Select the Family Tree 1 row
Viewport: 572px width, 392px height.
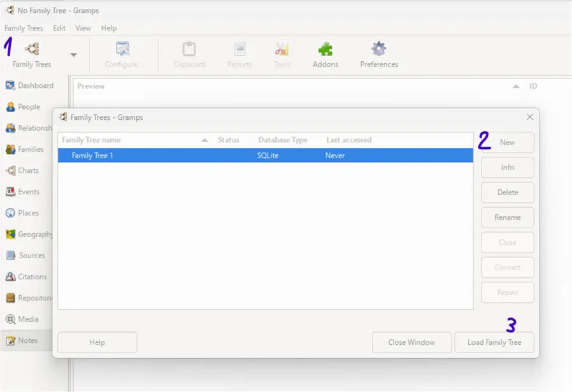point(265,156)
